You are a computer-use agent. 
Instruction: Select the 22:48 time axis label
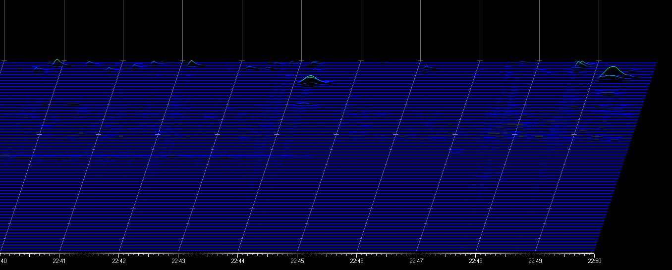coord(476,261)
